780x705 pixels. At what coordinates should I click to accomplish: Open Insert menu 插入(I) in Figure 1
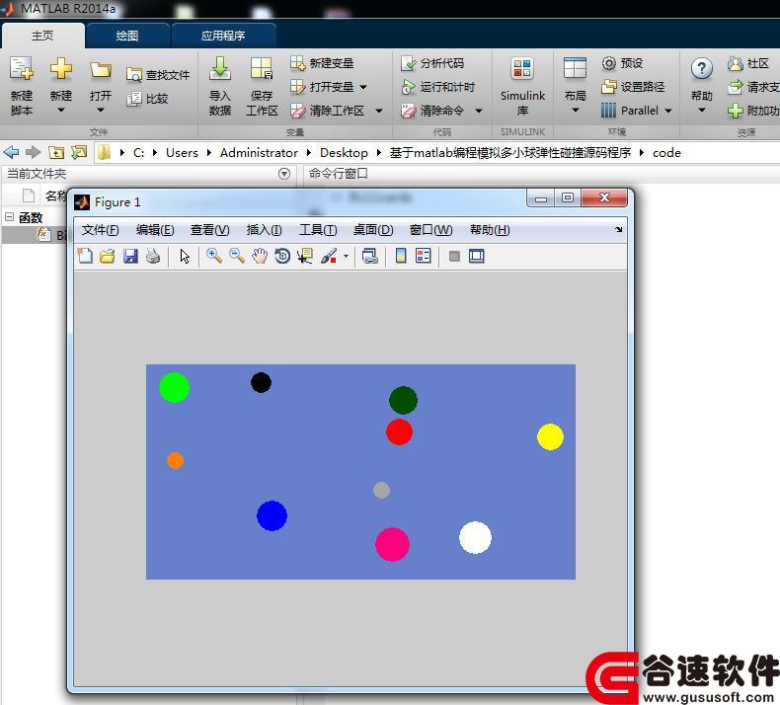click(264, 230)
